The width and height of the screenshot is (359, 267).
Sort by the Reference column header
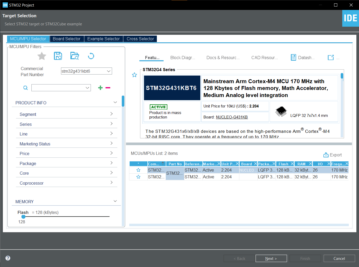(193, 164)
